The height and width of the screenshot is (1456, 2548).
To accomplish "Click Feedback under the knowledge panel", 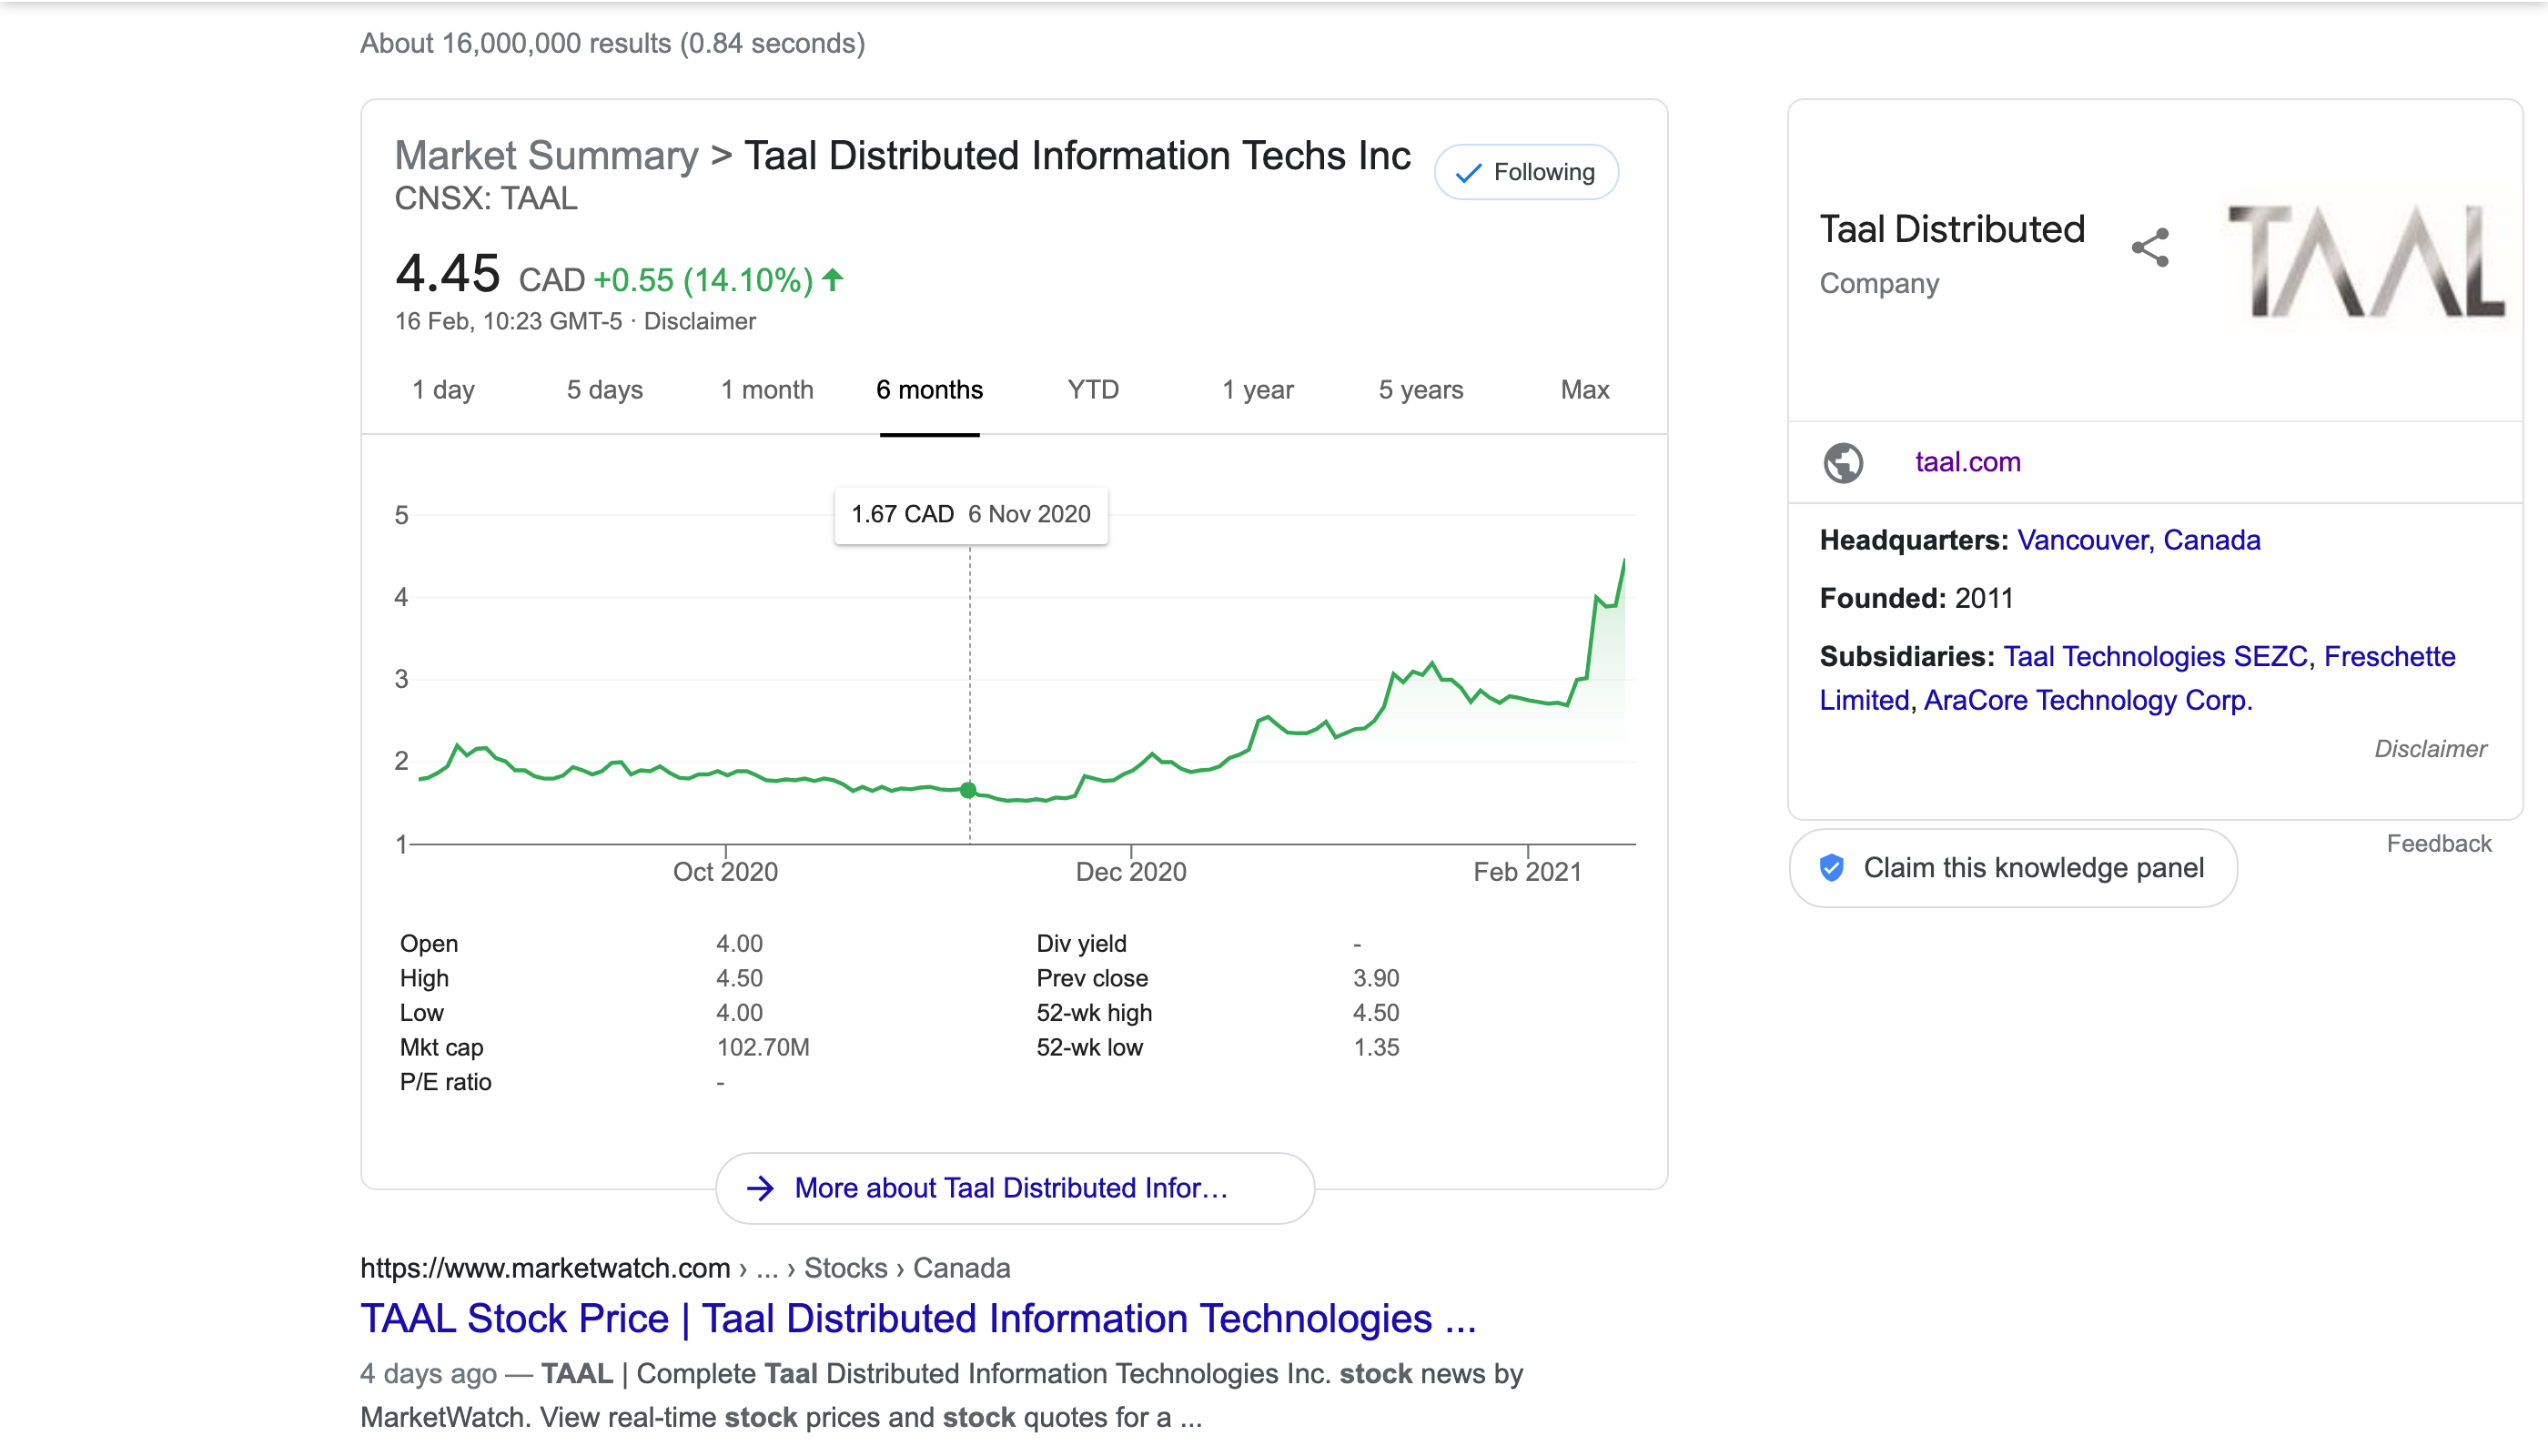I will pos(2438,843).
